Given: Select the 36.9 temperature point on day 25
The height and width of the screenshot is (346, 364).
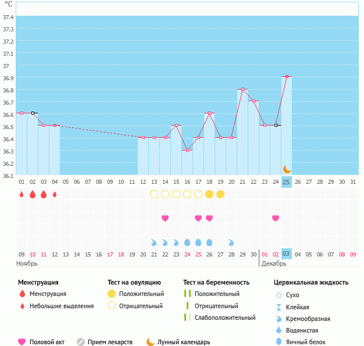Looking at the screenshot, I should (287, 76).
